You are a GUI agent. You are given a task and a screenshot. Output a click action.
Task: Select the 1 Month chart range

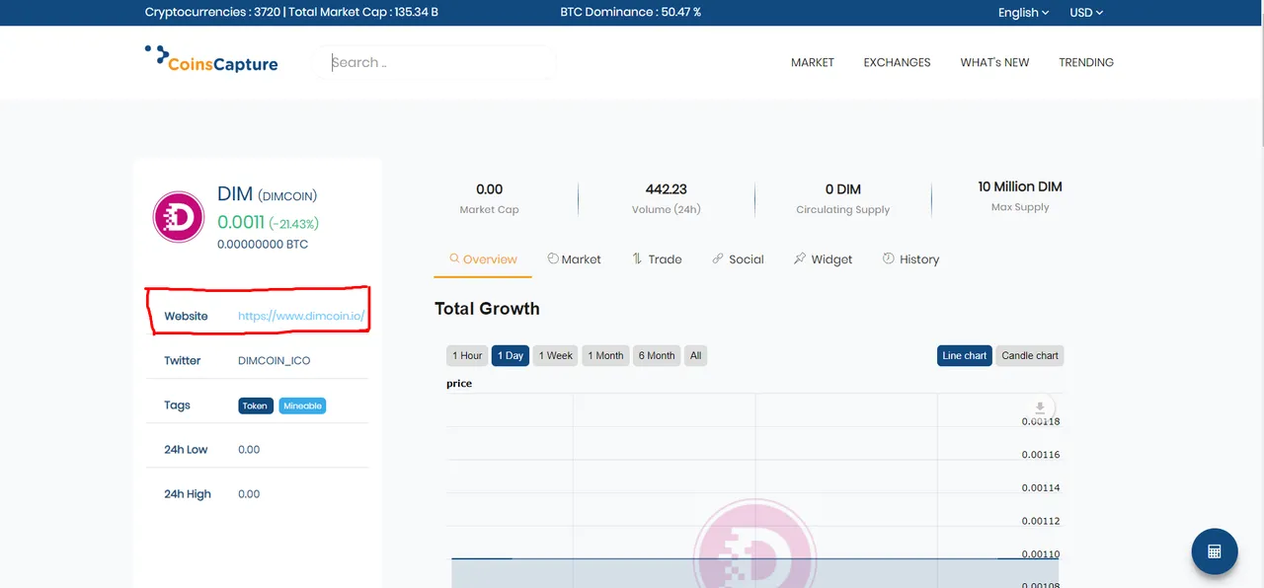[x=605, y=356]
